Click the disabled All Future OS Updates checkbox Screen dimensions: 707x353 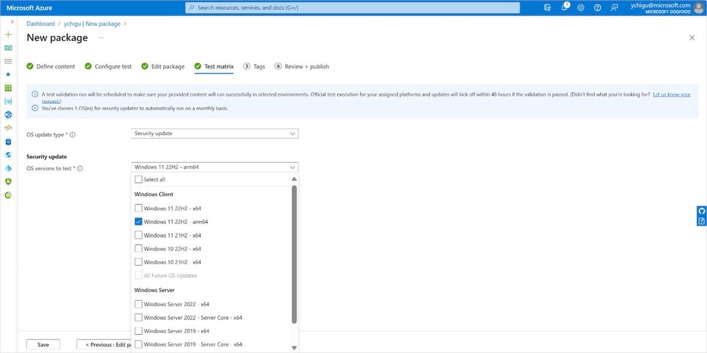[138, 275]
